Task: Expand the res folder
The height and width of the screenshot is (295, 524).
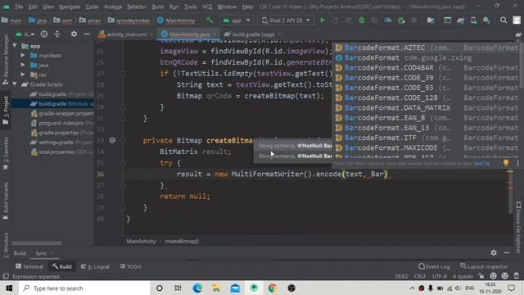Action: pos(23,75)
